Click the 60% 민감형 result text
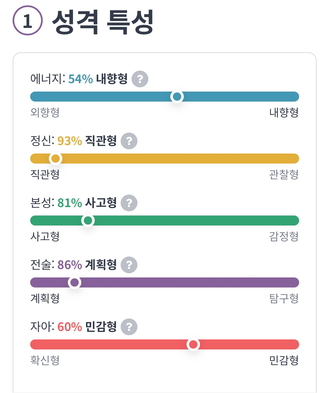This screenshot has height=393, width=329. [x=87, y=327]
